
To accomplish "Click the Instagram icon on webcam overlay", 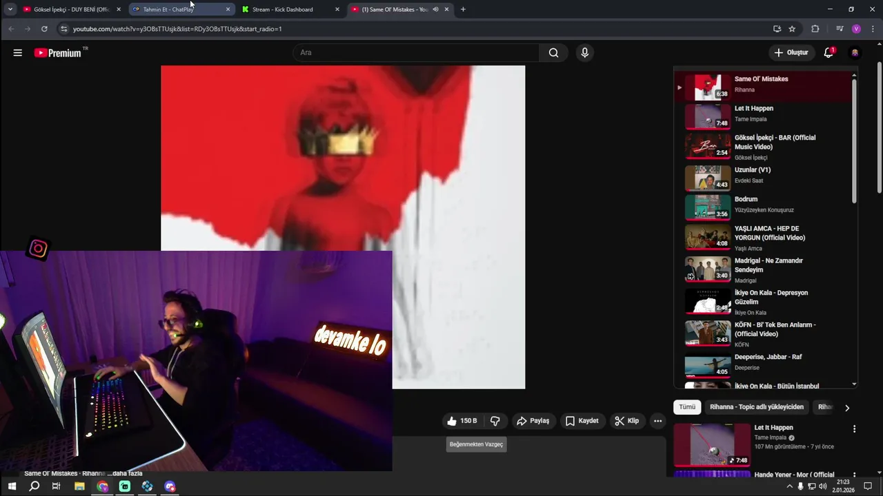I will point(38,249).
